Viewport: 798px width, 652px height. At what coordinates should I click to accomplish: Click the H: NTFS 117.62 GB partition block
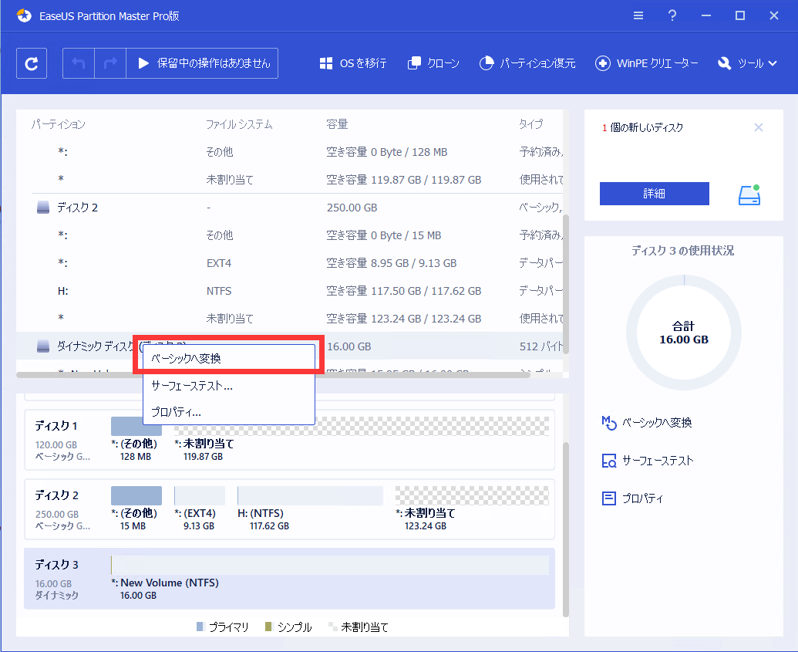311,495
